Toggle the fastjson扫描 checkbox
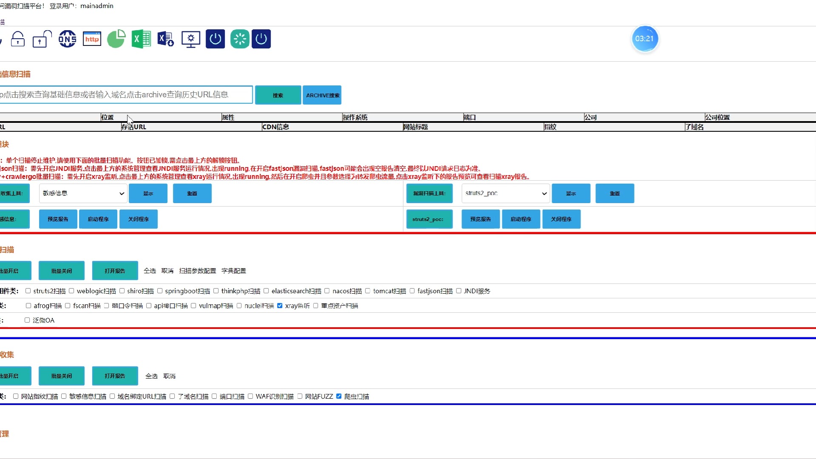The image size is (816, 459). tap(412, 291)
